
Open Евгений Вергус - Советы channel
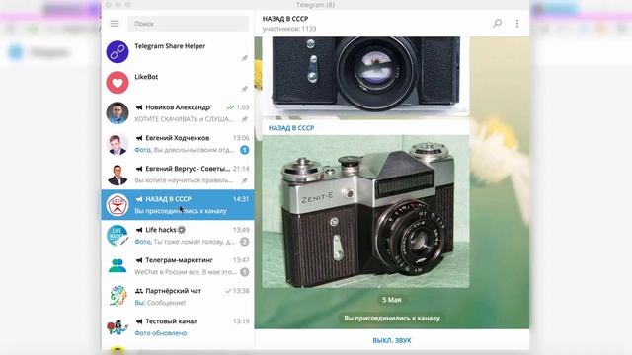pyautogui.click(x=178, y=175)
